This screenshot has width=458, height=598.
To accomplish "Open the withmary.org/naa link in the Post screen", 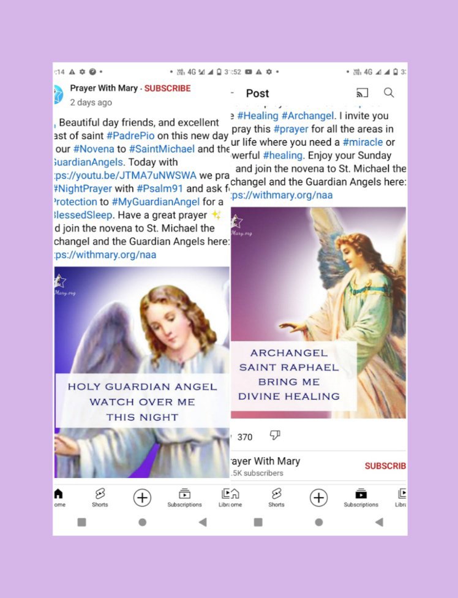I will (x=282, y=195).
